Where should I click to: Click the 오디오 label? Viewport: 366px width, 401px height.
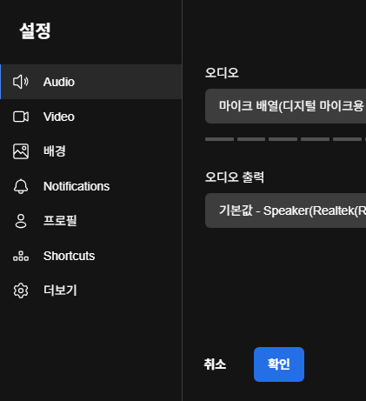[222, 72]
